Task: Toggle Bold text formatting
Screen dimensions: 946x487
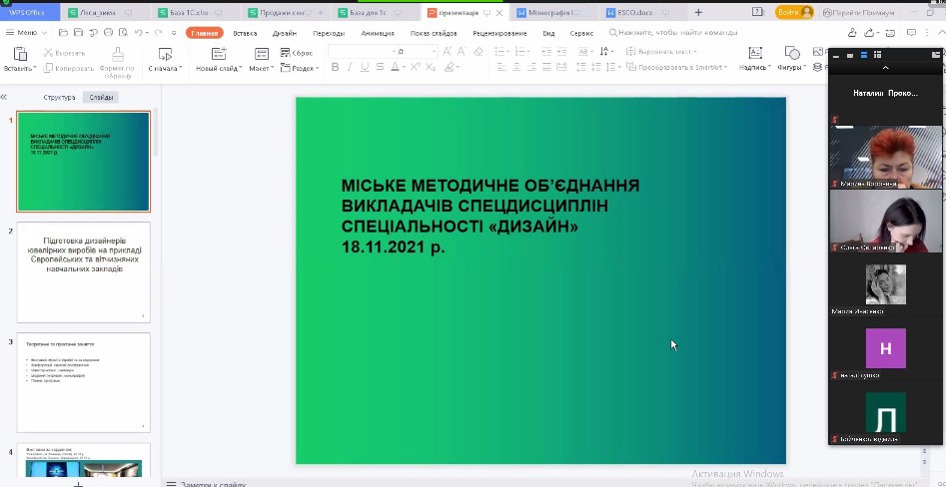Action: (335, 68)
